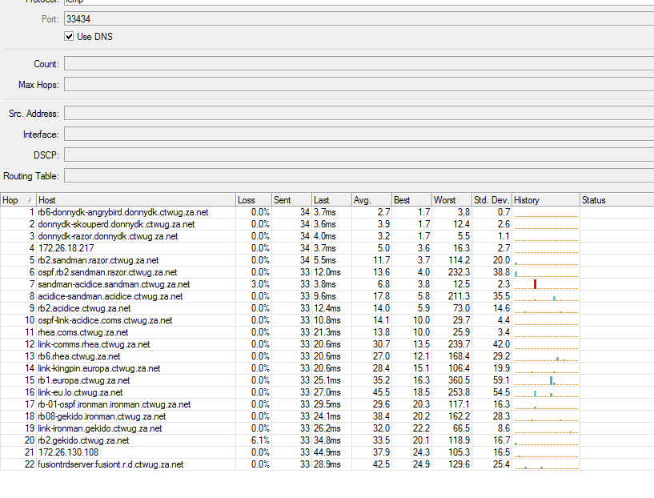Sort by the Hop column header
Screen dimensions: 654x498
[x=18, y=200]
